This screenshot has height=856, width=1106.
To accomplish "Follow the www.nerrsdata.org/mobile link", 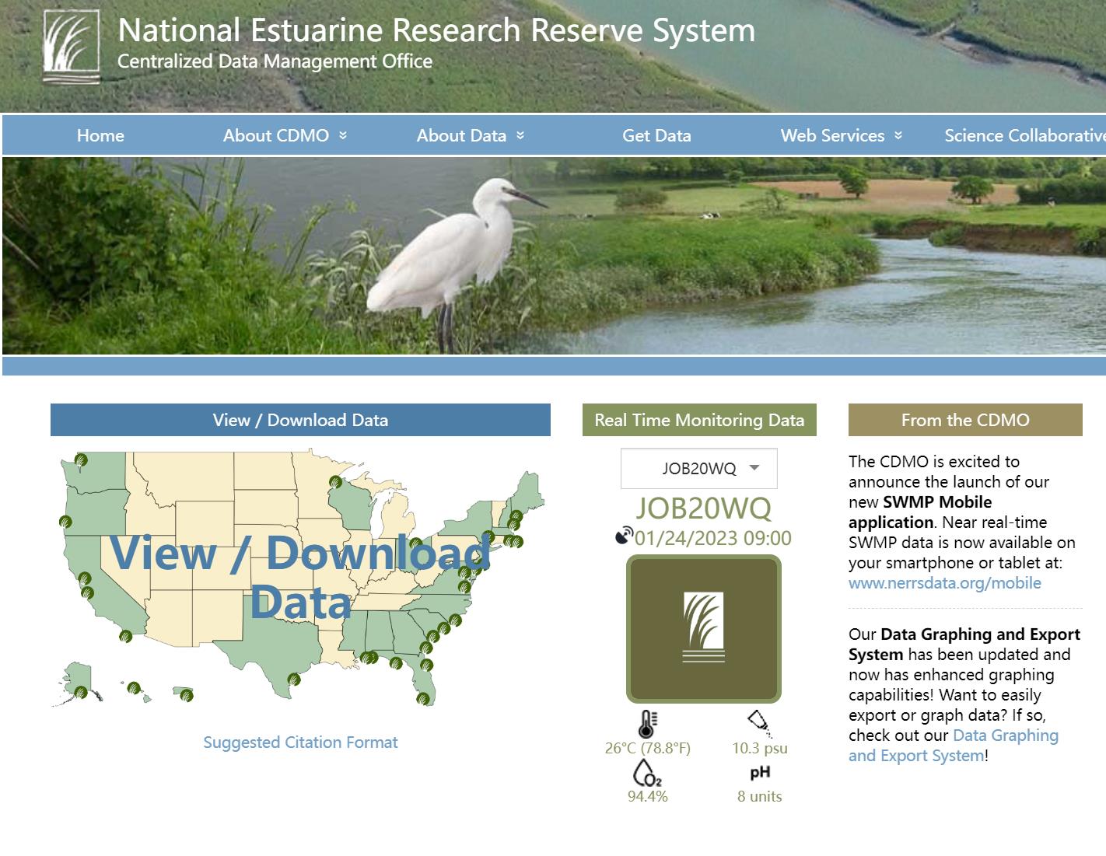I will point(944,583).
